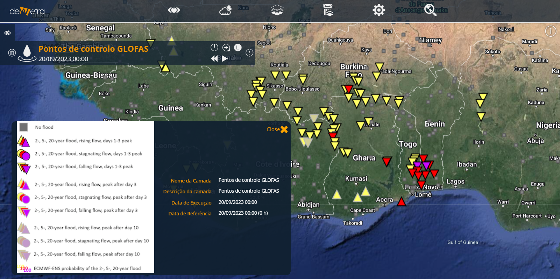Open the tools scroll-and-ruler icon menu
The image size is (560, 279).
[328, 10]
